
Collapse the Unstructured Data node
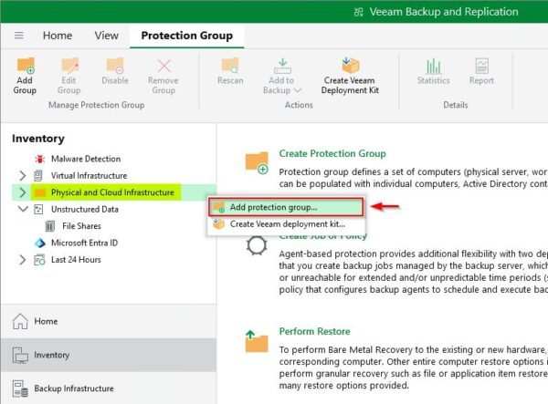[x=23, y=209]
